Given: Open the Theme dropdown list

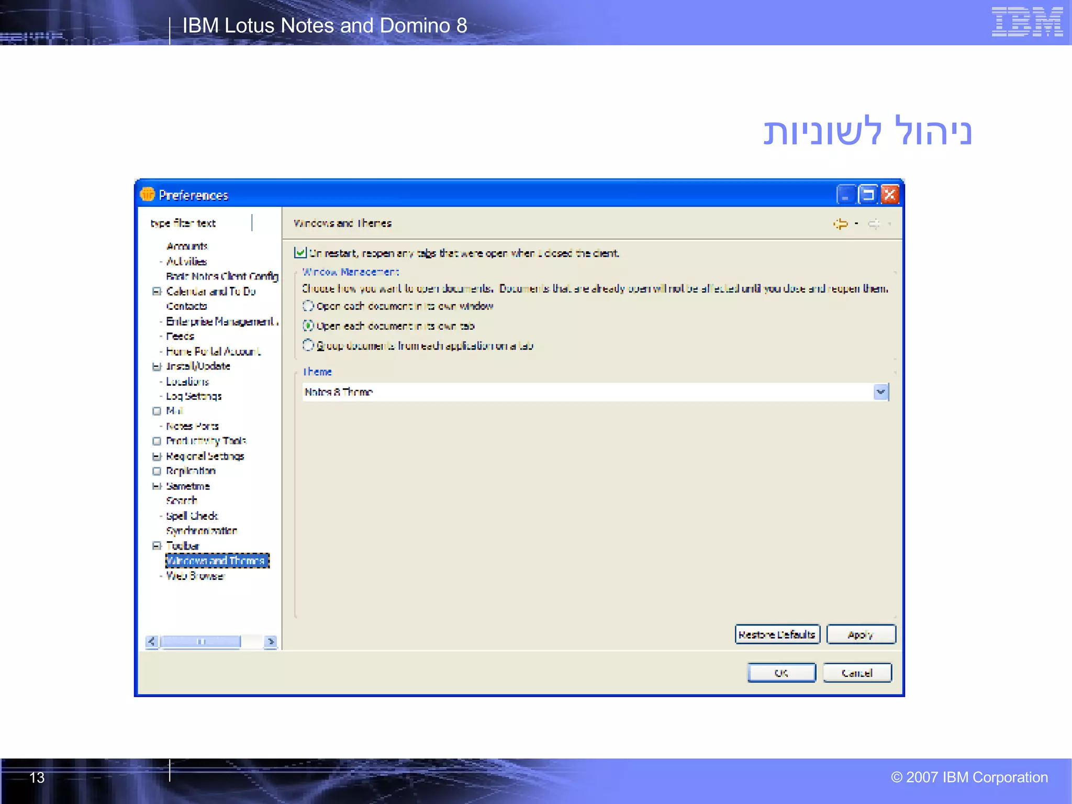Looking at the screenshot, I should pos(881,392).
